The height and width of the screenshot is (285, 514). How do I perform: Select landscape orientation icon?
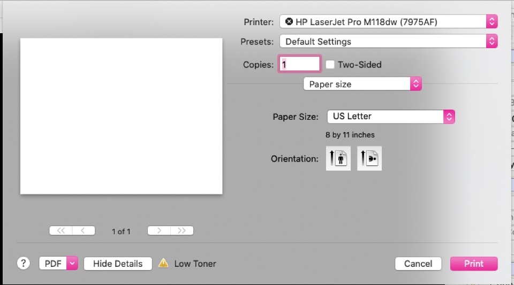(x=369, y=159)
